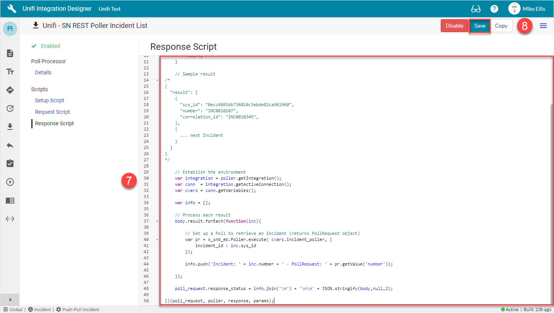The width and height of the screenshot is (554, 313).
Task: Click the green Enabled checkmark
Action: (x=34, y=46)
